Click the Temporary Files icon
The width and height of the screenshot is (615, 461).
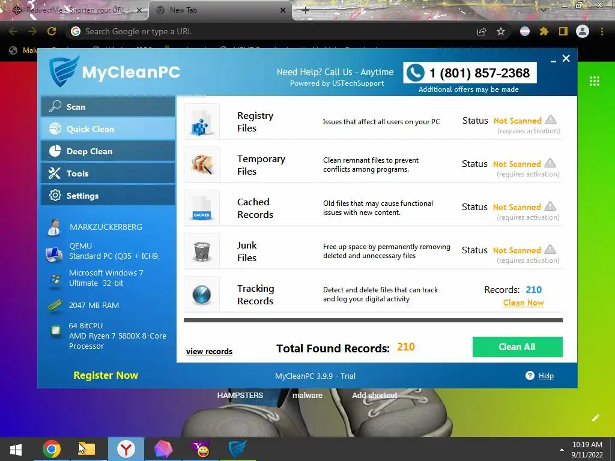pyautogui.click(x=202, y=164)
